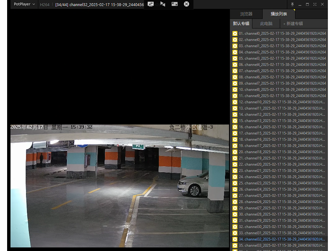The height and width of the screenshot is (251, 335).
Task: Select playlist item 35. channel33
Action: point(279,246)
